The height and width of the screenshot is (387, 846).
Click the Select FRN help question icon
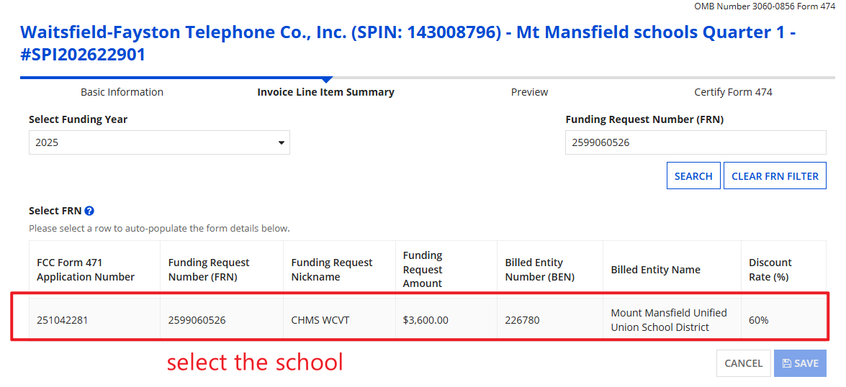click(x=89, y=211)
